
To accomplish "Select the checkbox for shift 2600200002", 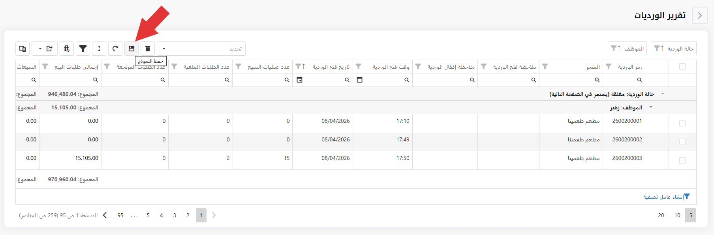I will [682, 142].
